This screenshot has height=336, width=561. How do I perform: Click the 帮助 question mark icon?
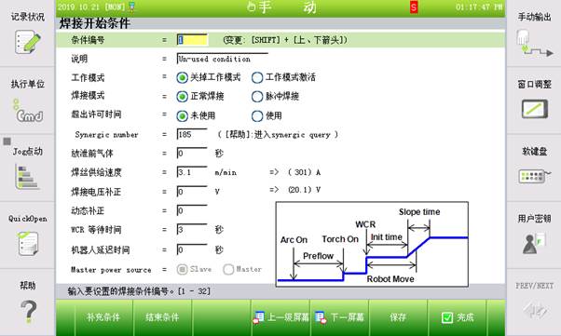(x=28, y=312)
